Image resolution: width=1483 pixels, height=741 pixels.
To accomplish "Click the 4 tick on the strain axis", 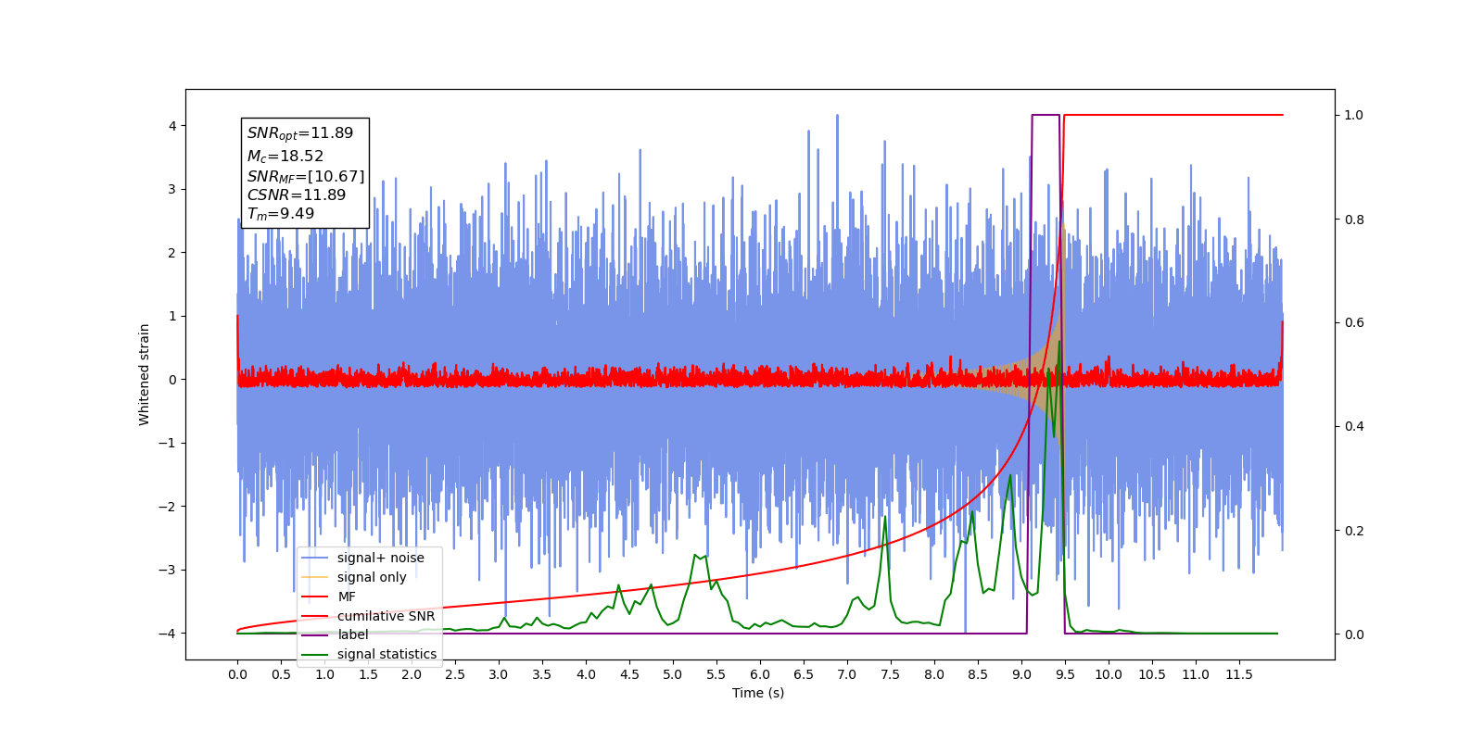I will click(x=172, y=126).
